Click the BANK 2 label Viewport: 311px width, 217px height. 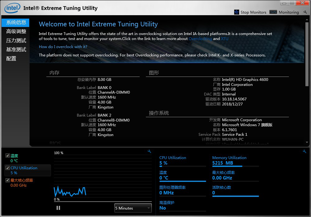click(104, 115)
